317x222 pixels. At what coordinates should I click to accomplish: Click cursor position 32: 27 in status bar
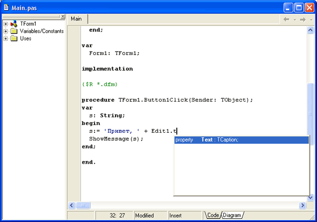(x=115, y=215)
